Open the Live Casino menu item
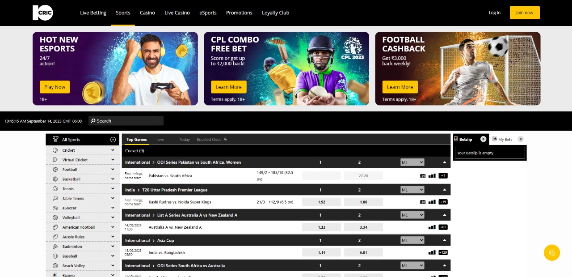This screenshot has height=277, width=572. 177,13
